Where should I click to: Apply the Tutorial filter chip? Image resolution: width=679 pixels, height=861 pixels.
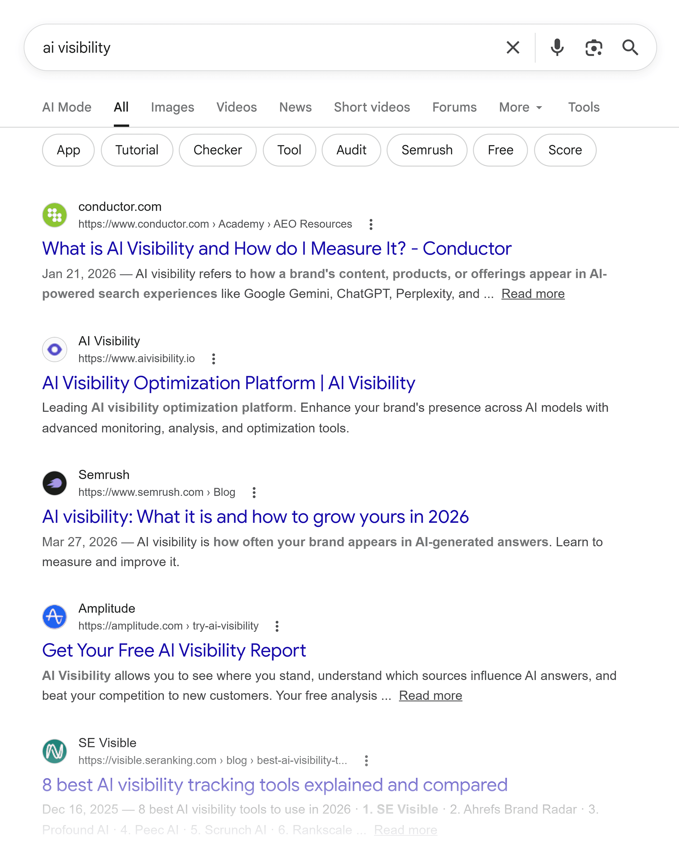click(137, 150)
